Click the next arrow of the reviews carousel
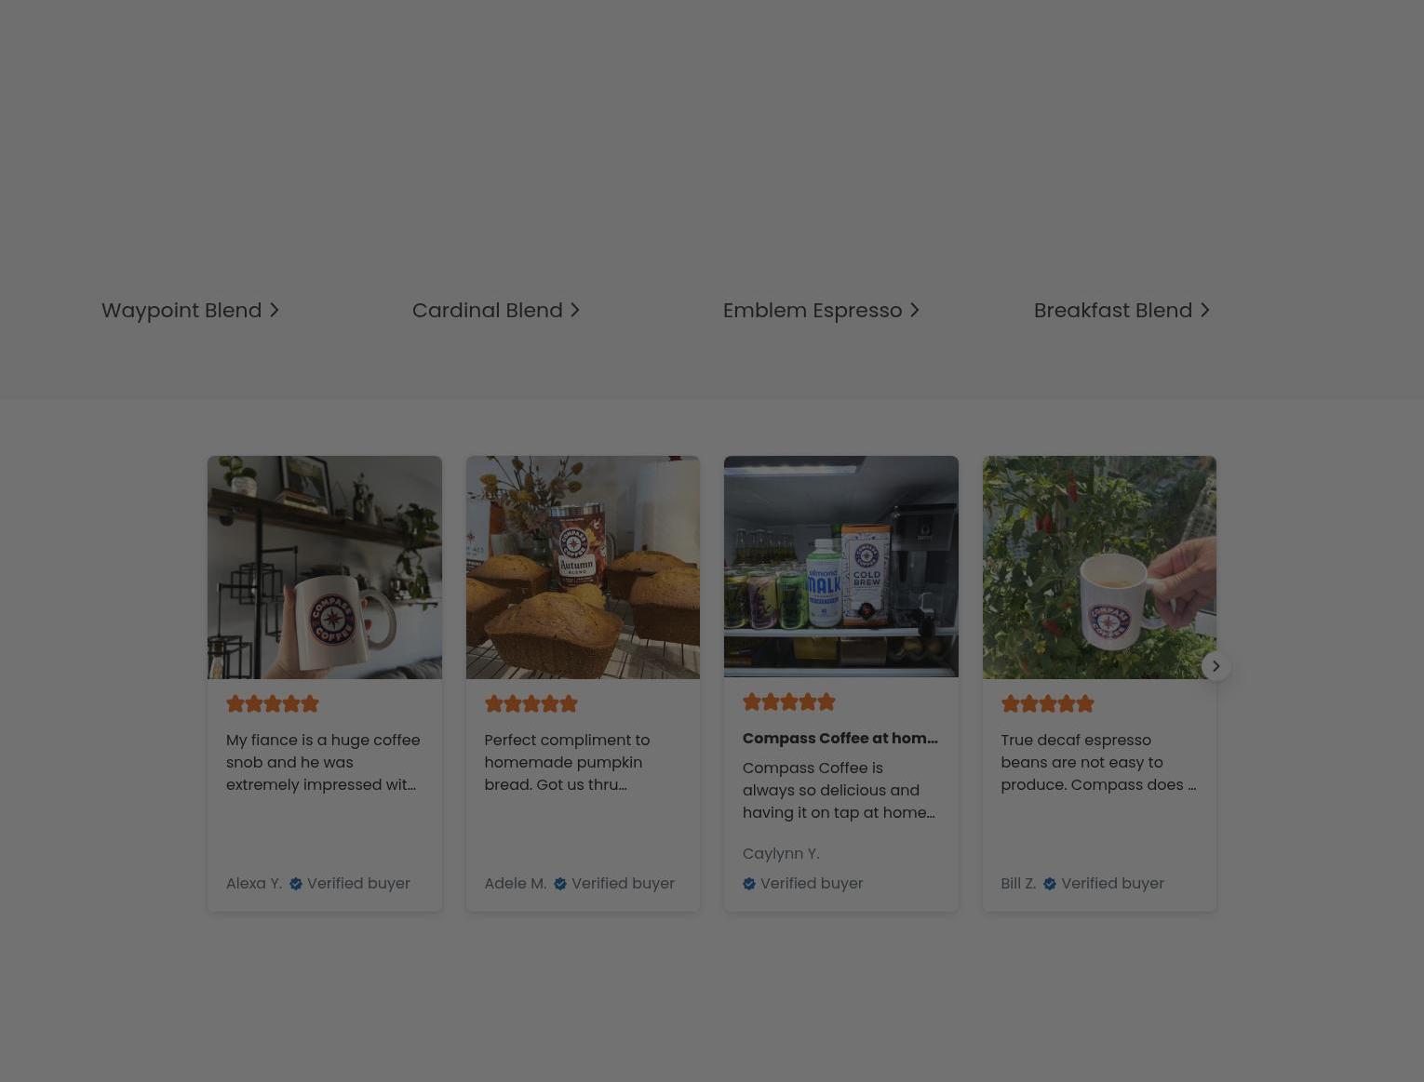The width and height of the screenshot is (1424, 1082). (1216, 666)
